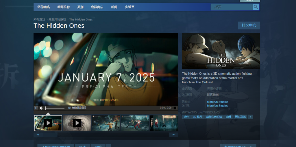
Task: Select the 玩家对战 tag
Action: tap(240, 117)
